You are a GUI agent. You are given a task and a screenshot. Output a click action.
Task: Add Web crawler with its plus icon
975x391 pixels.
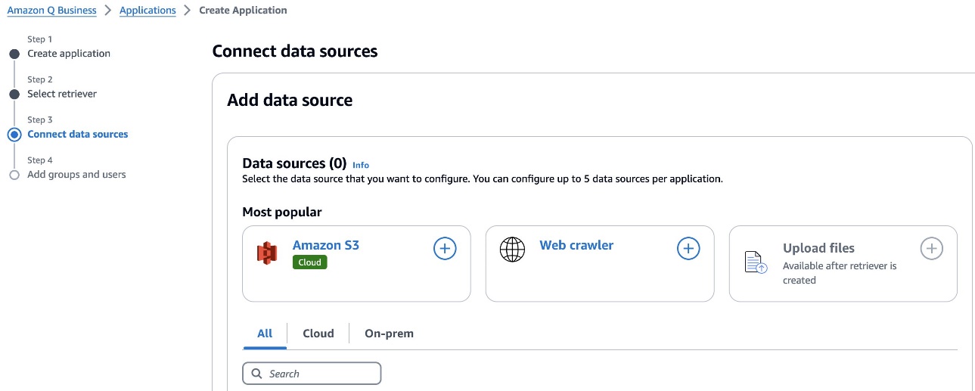coord(688,248)
